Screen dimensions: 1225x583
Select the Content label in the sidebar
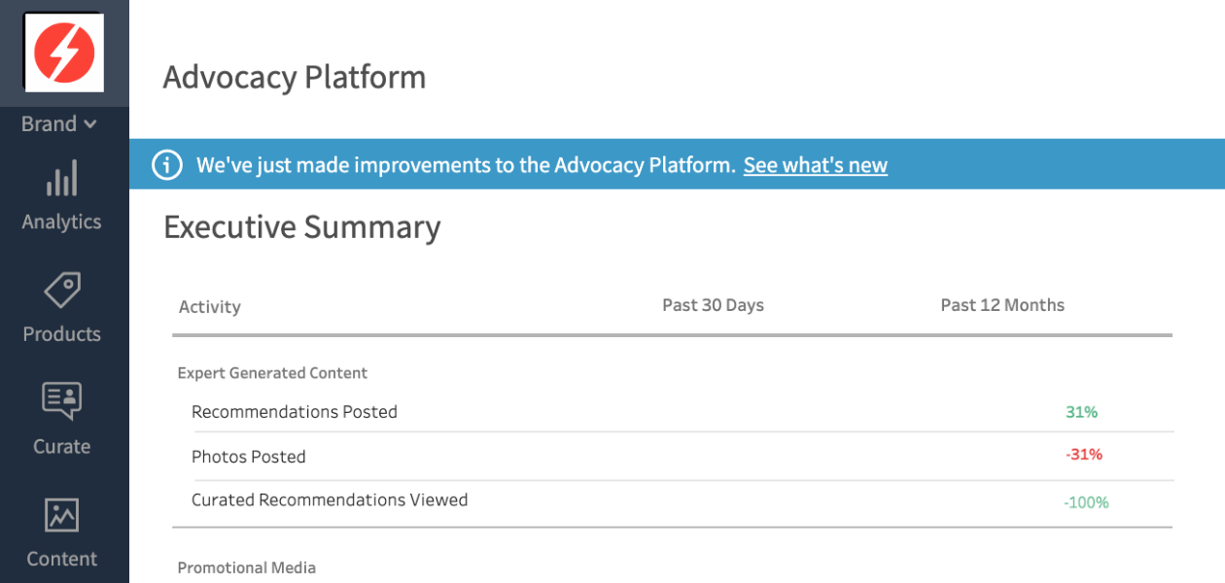[61, 559]
